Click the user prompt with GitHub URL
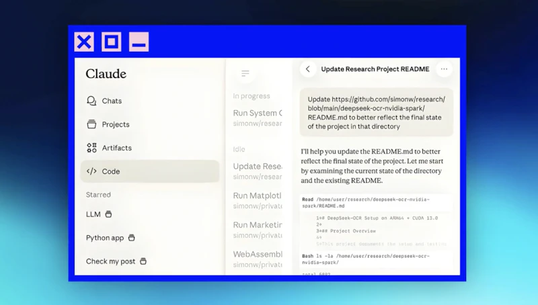538x305 pixels. (377, 113)
